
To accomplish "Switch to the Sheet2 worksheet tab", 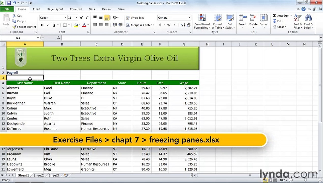I will [x=39, y=175].
